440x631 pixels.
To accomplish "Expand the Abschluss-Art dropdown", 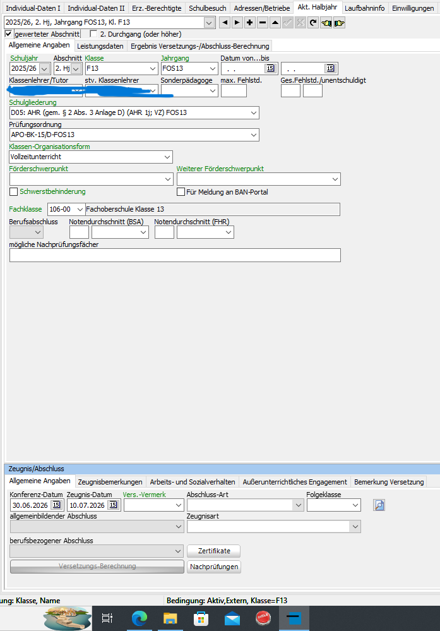I will 298,505.
